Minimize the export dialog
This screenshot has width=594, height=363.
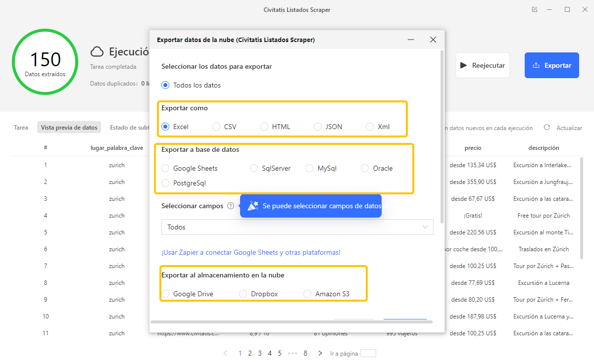(x=411, y=40)
